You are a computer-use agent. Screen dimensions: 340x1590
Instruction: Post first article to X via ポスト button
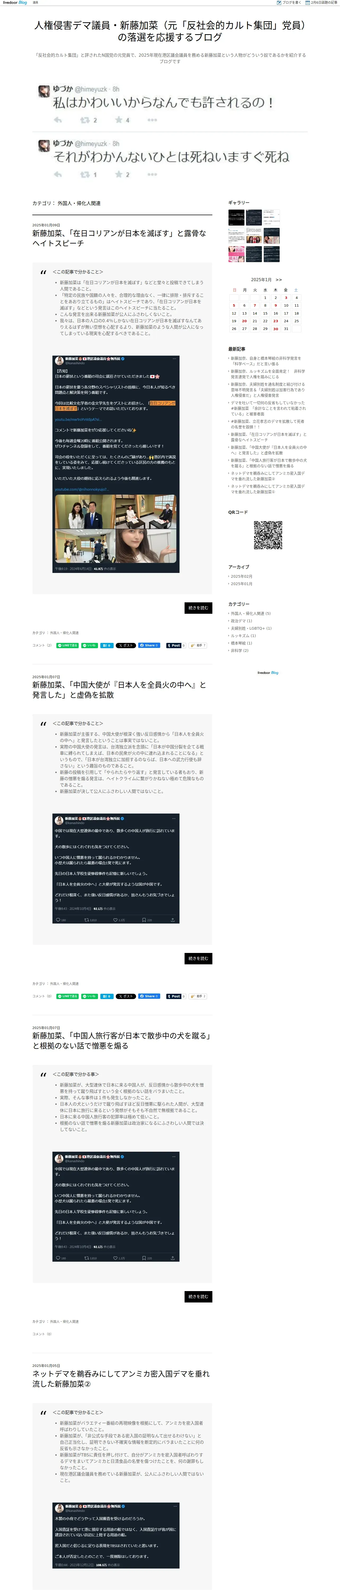tap(126, 645)
